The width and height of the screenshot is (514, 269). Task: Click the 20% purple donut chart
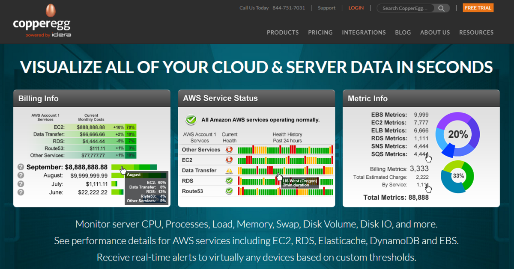click(x=458, y=135)
